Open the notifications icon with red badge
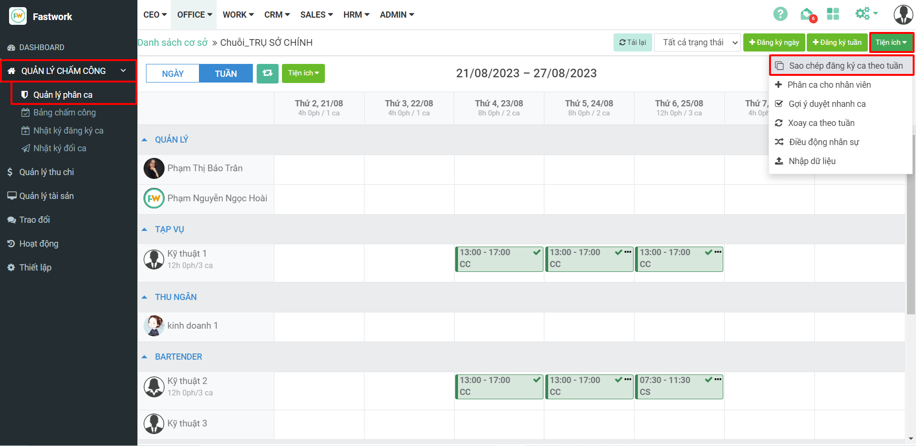Screen dimensions: 916x446 (x=807, y=15)
